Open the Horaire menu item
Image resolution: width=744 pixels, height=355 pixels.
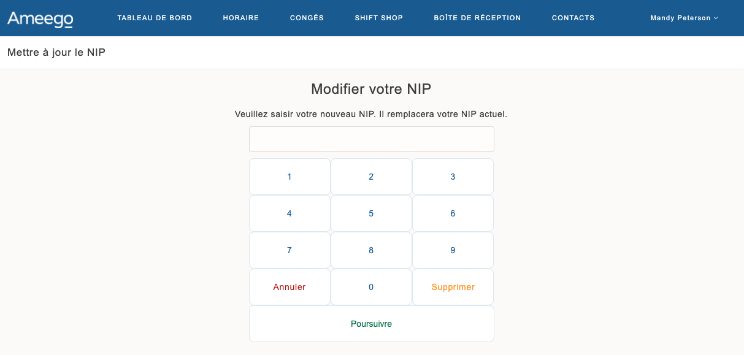coord(241,18)
